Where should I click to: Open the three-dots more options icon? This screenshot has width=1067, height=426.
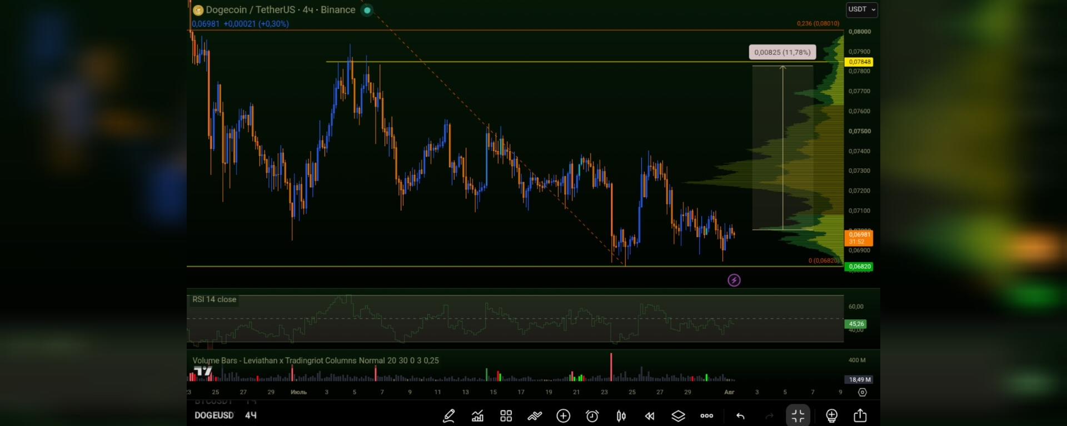[707, 415]
